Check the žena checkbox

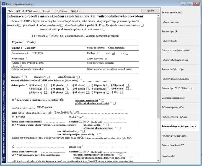tap(127, 53)
